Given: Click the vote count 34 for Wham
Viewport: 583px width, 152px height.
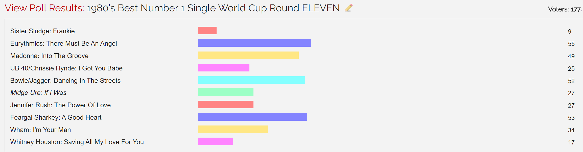Looking at the screenshot, I should [571, 130].
